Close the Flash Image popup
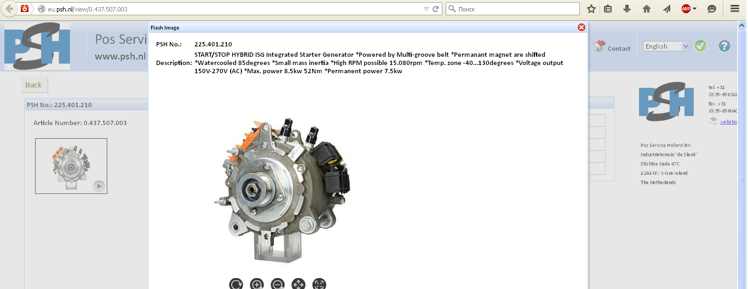The width and height of the screenshot is (748, 289). pos(582,27)
